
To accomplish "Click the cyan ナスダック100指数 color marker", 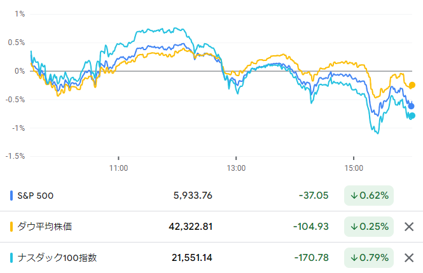I will coord(11,258).
